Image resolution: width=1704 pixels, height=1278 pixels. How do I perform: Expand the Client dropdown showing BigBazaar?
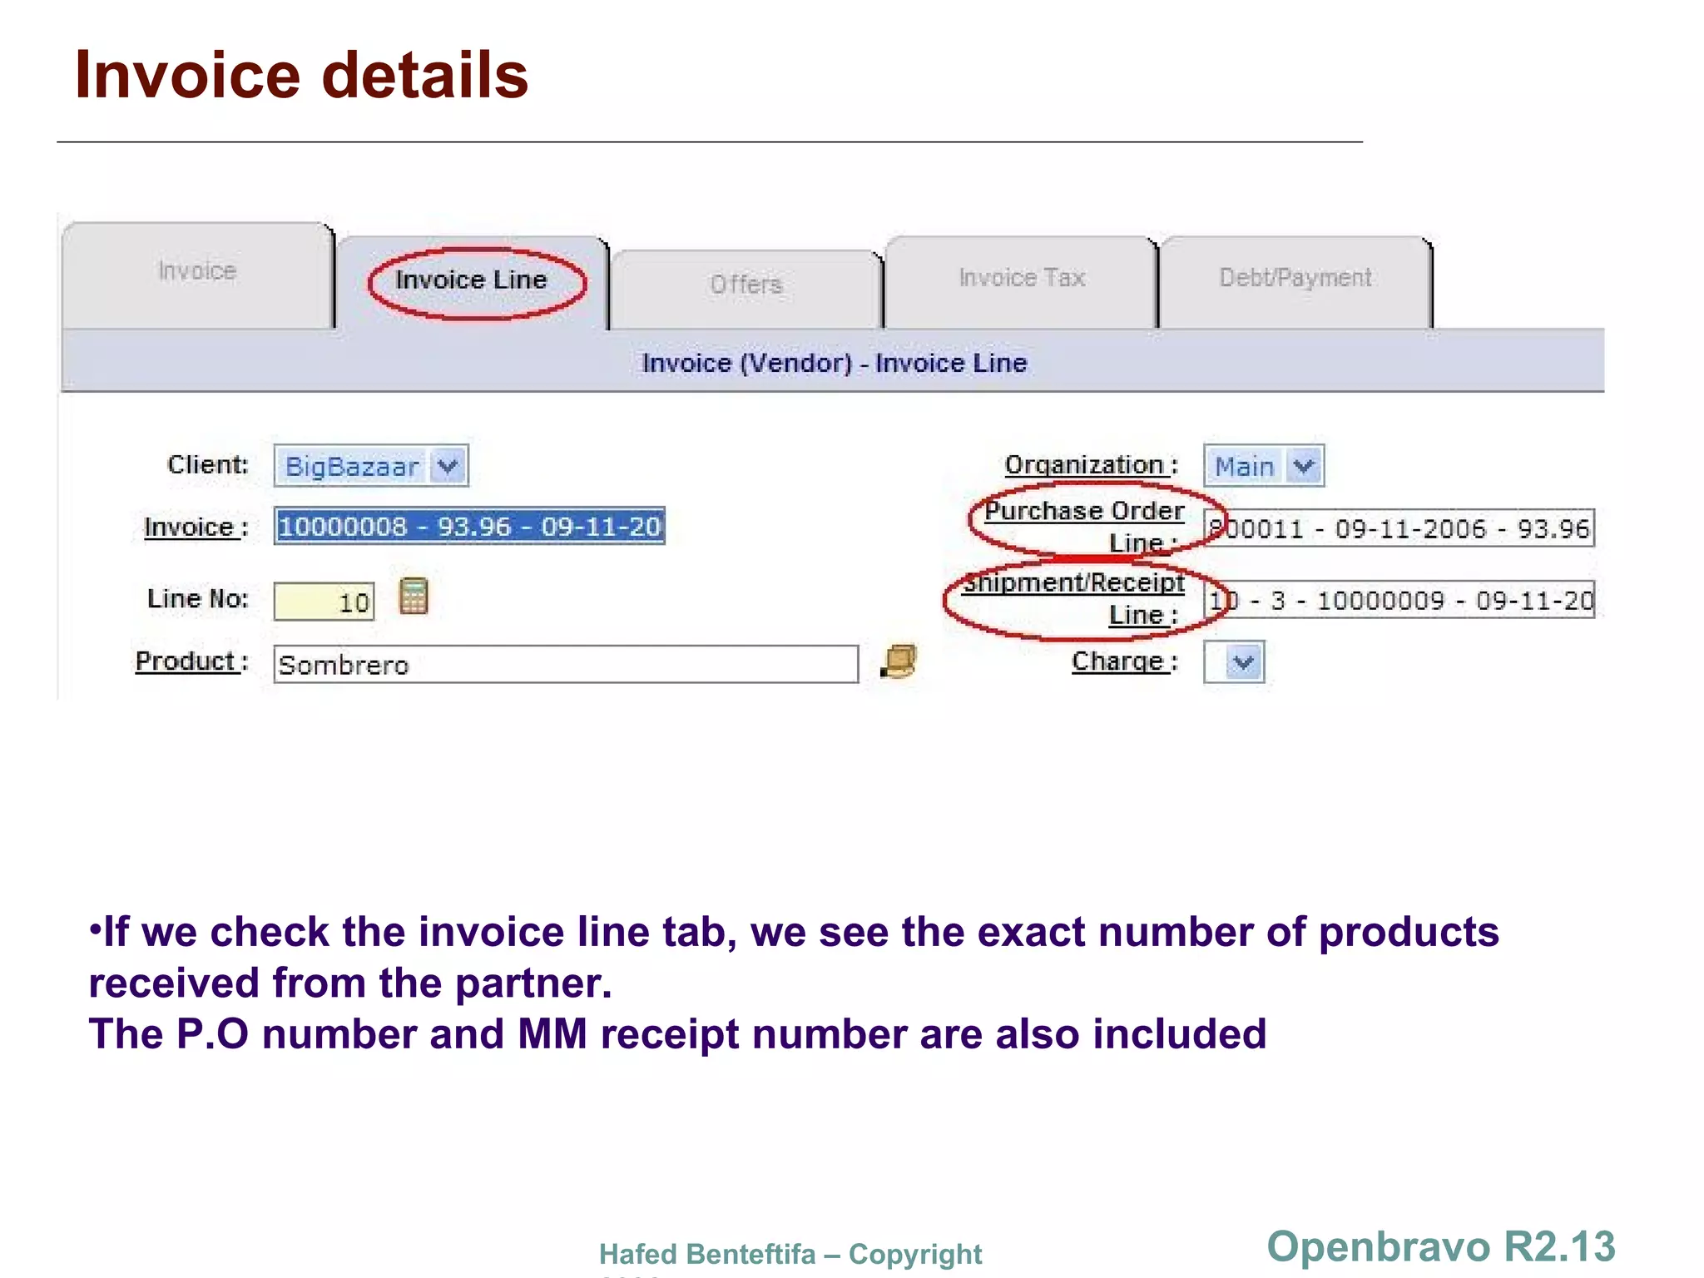[x=448, y=466]
